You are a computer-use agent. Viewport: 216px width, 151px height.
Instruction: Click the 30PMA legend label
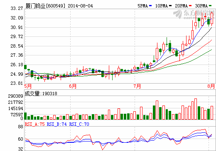[201, 6]
